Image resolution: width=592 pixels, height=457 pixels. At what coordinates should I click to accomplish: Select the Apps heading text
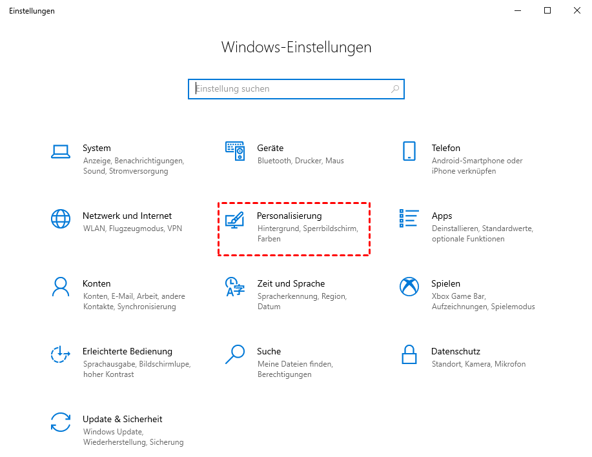(x=442, y=216)
